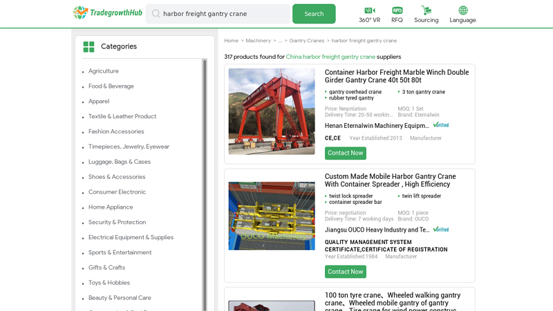Click the categories list scrollbar
This screenshot has height=311, width=553.
[205, 185]
